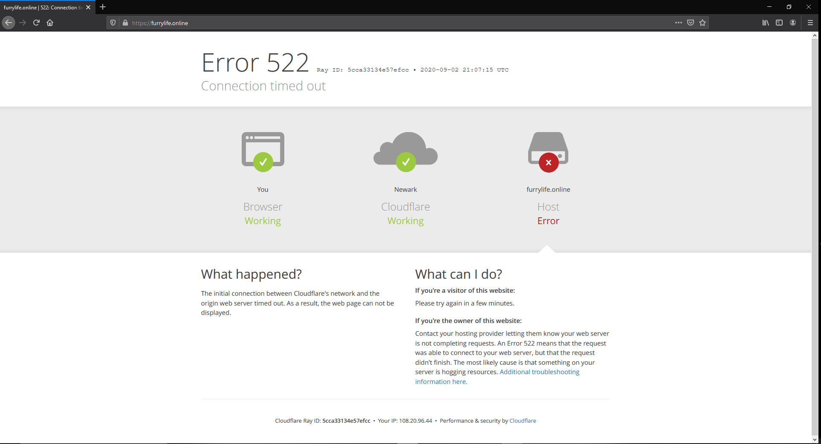The width and height of the screenshot is (821, 444).
Task: Save page to Pocket icon
Action: coord(691,23)
